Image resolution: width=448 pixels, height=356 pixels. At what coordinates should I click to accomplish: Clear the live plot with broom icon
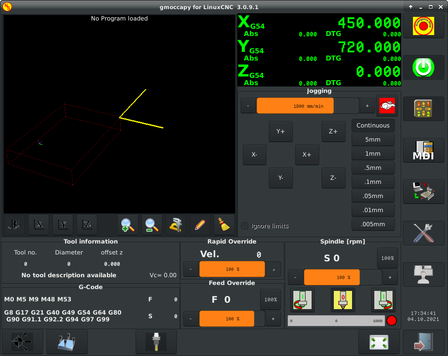coord(224,225)
